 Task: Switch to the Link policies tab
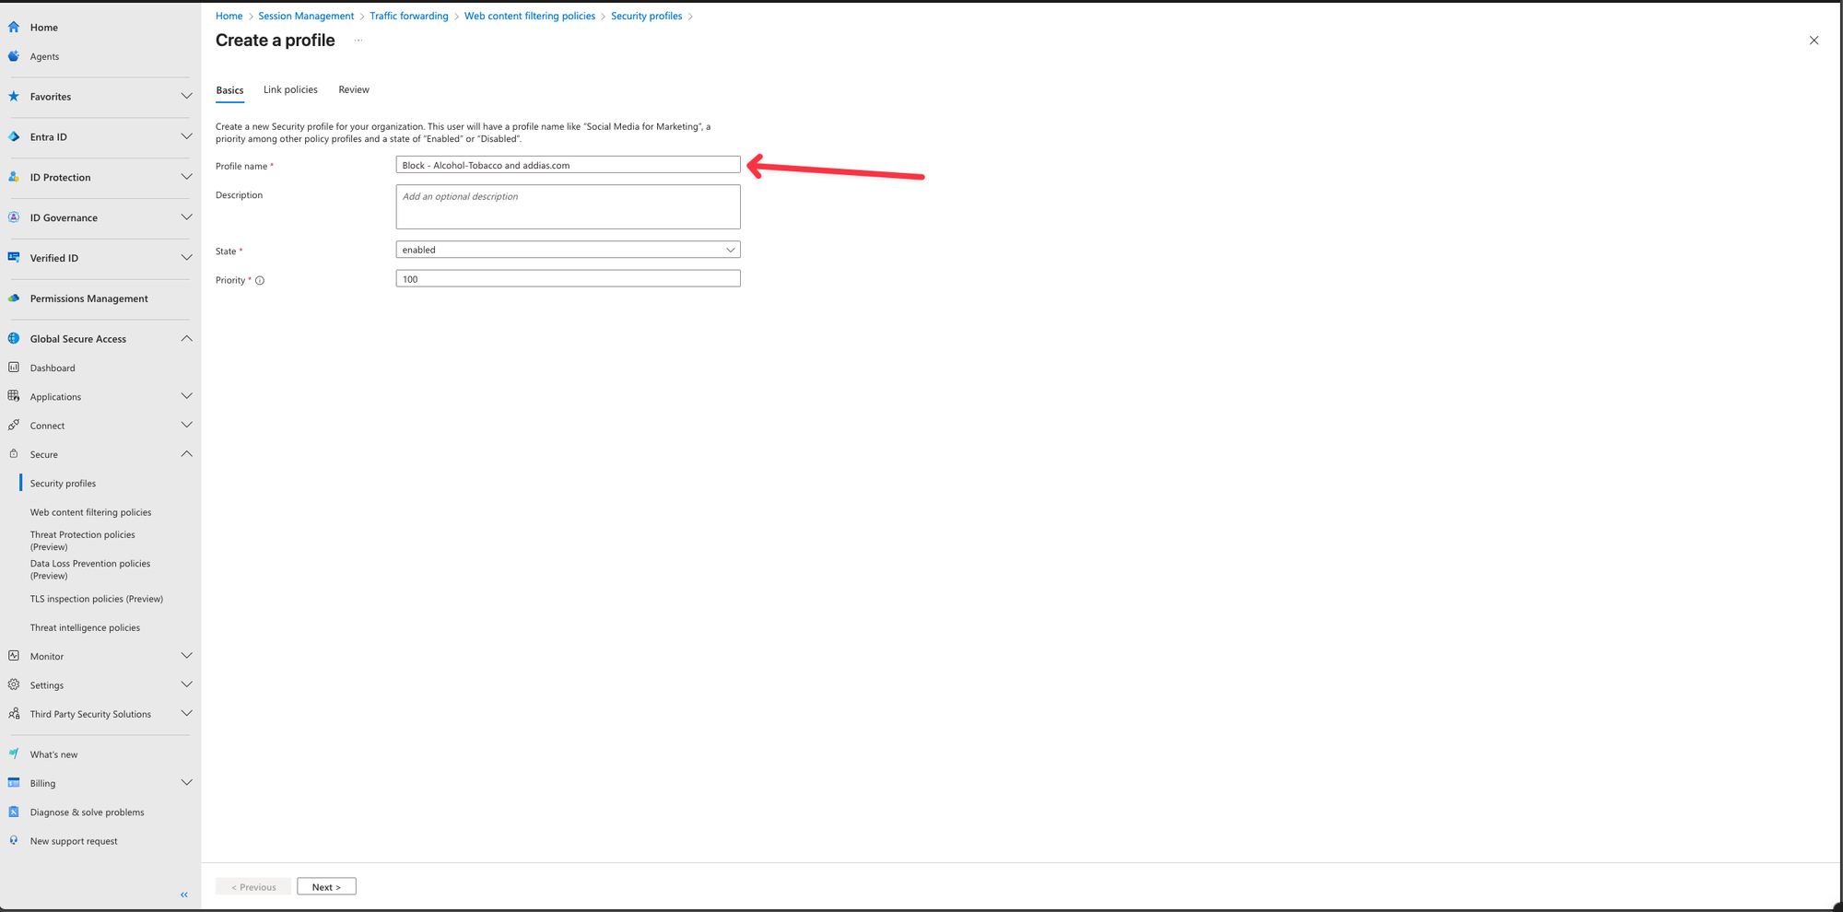click(x=290, y=90)
